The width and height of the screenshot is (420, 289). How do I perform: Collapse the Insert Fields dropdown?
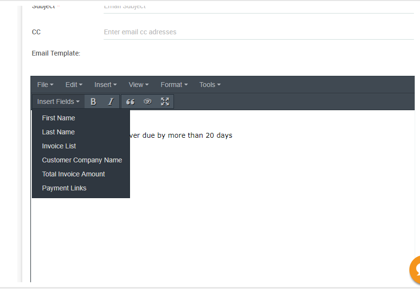[58, 101]
